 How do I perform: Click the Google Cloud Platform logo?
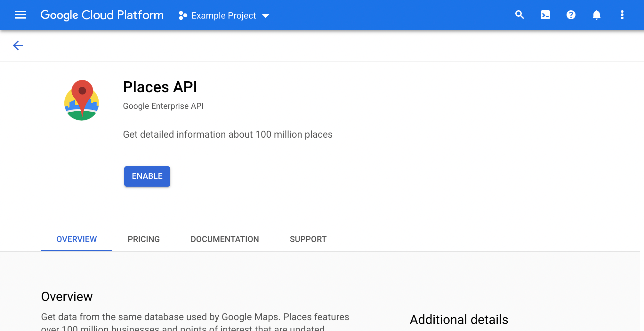tap(102, 15)
